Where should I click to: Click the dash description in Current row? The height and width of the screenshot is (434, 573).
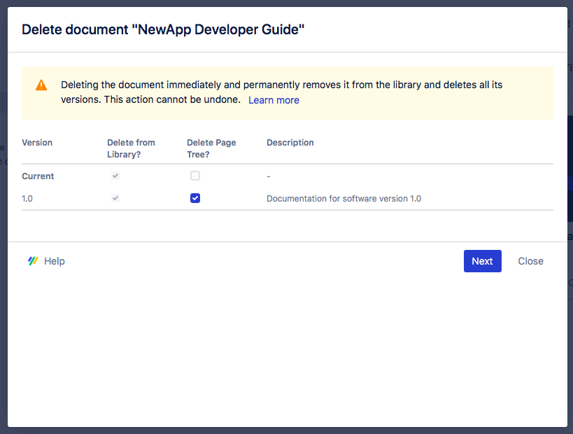(x=269, y=176)
